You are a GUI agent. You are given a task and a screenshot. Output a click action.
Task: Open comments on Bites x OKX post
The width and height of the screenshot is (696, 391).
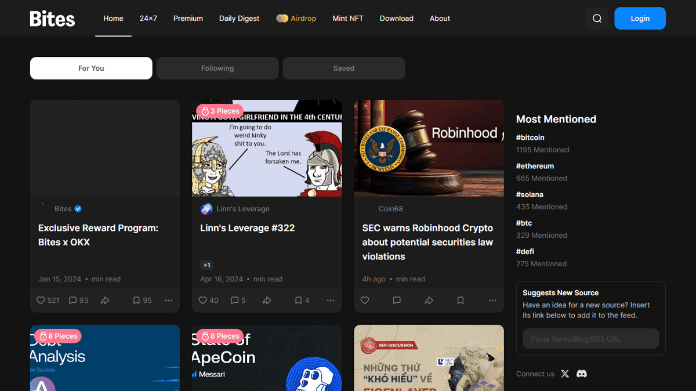[x=72, y=301]
